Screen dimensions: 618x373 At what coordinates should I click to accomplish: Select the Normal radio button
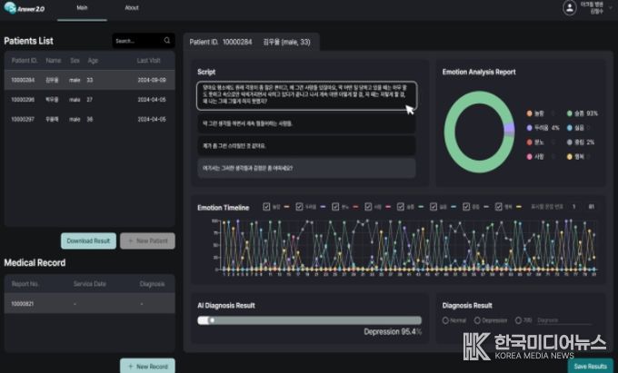(x=445, y=320)
